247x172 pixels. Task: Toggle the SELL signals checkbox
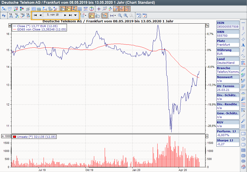[x=145, y=15]
